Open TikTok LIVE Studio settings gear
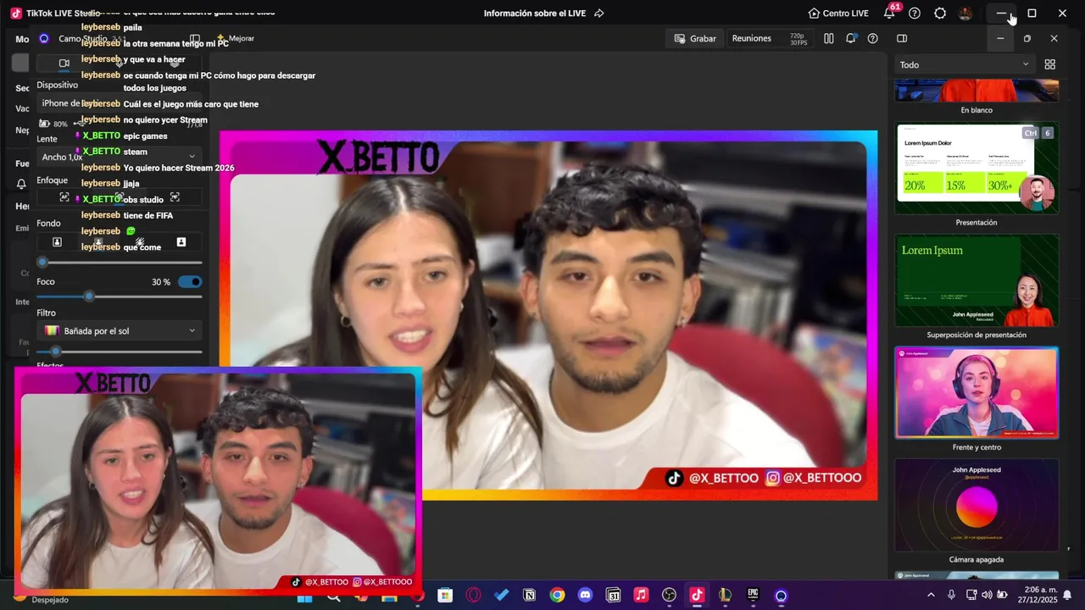This screenshot has width=1085, height=610. (940, 13)
